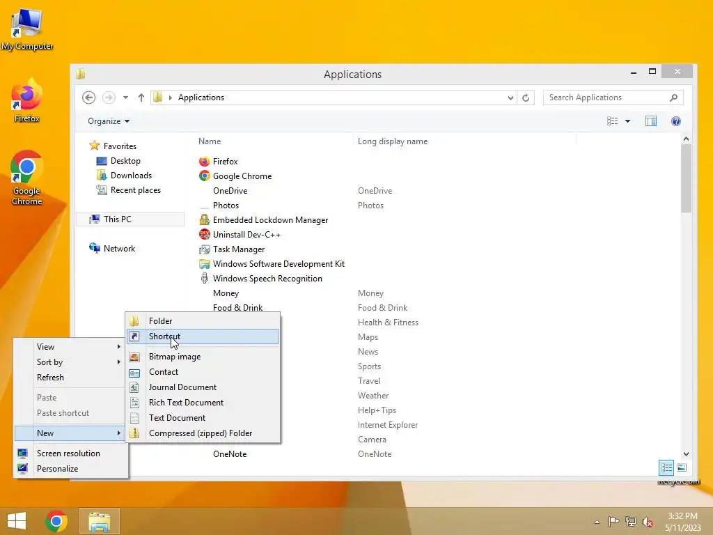Show hidden system tray icons
This screenshot has height=535, width=713.
coord(597,522)
